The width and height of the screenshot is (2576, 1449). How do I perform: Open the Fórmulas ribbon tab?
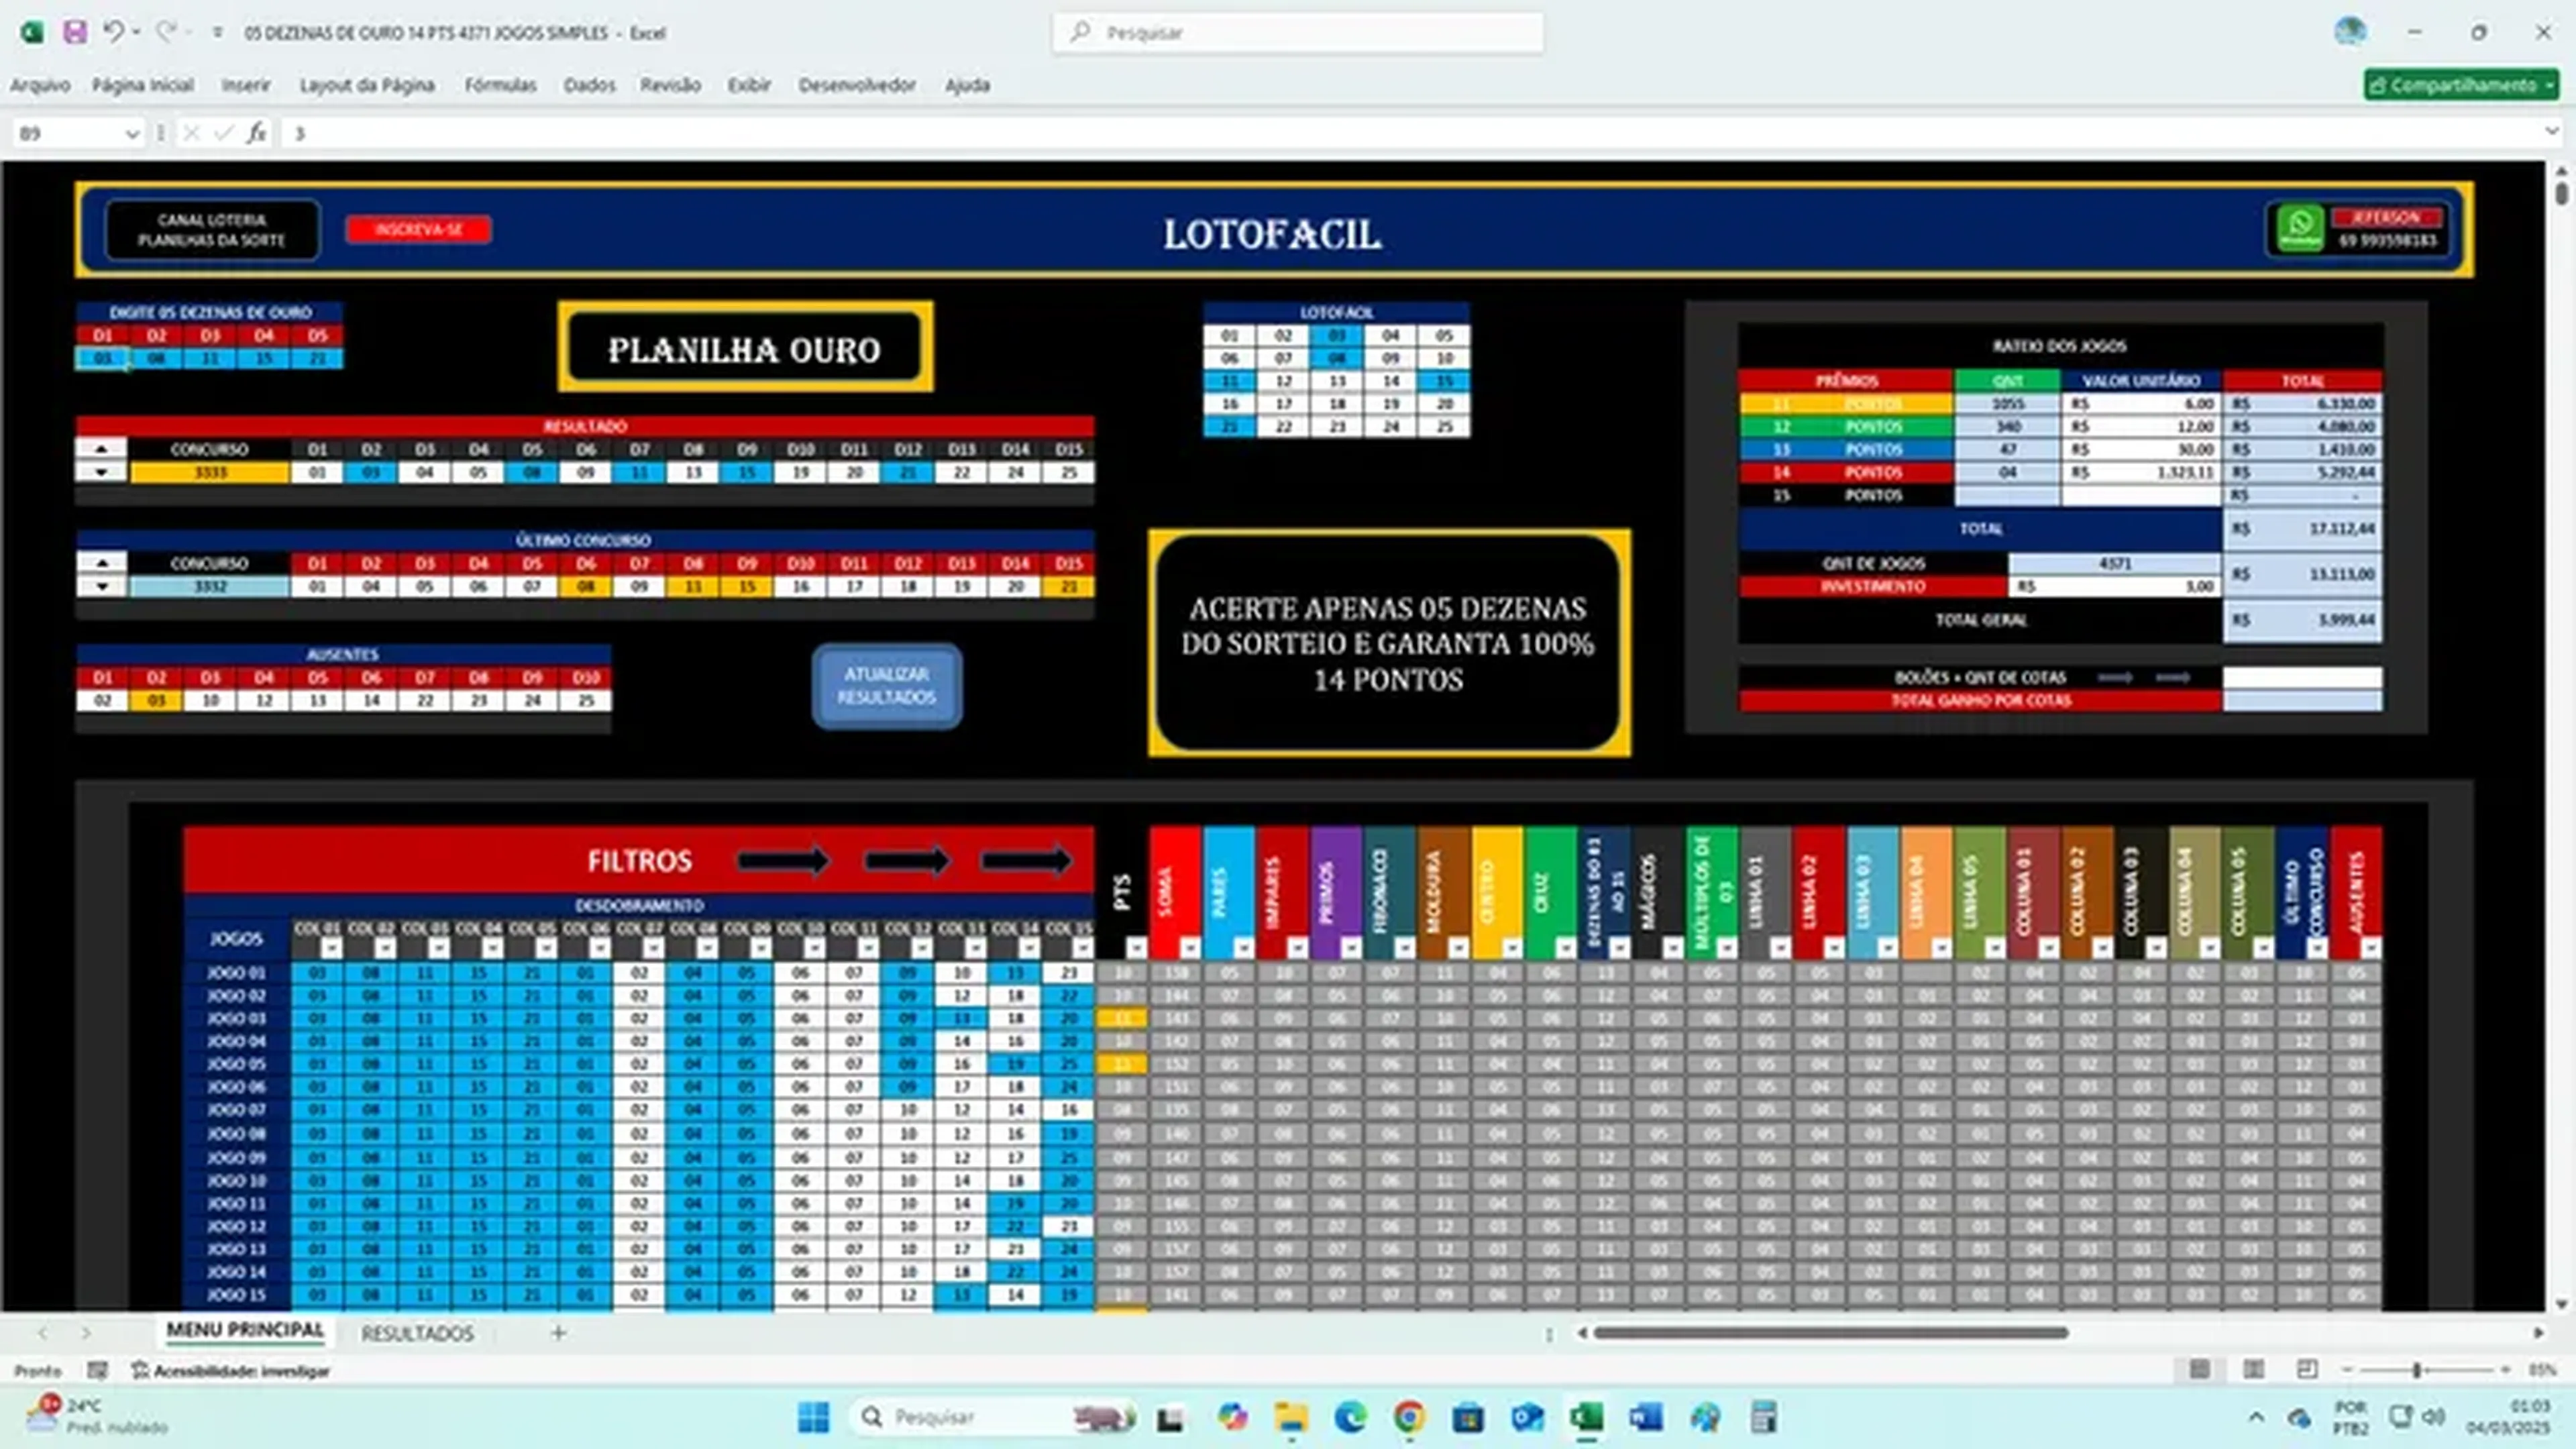click(500, 85)
